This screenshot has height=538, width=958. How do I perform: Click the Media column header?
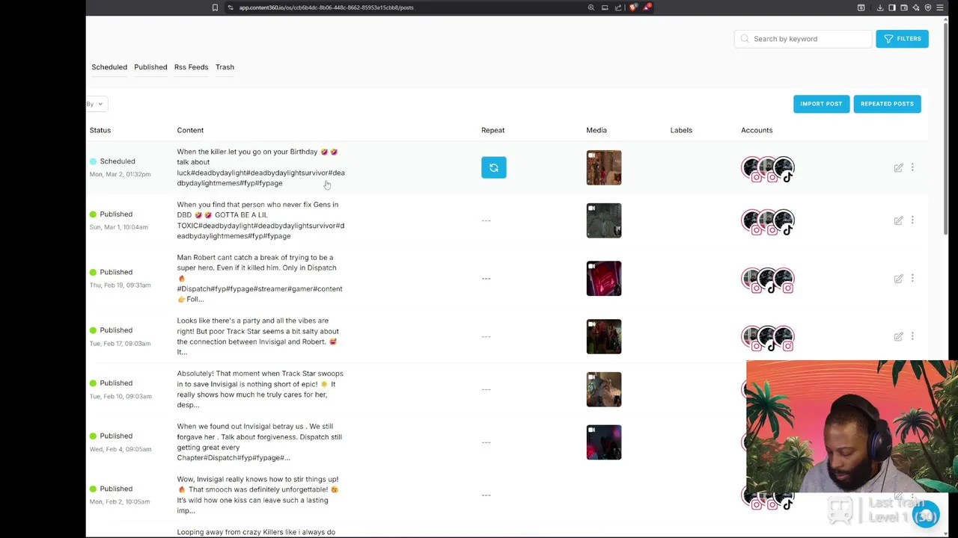coord(597,130)
